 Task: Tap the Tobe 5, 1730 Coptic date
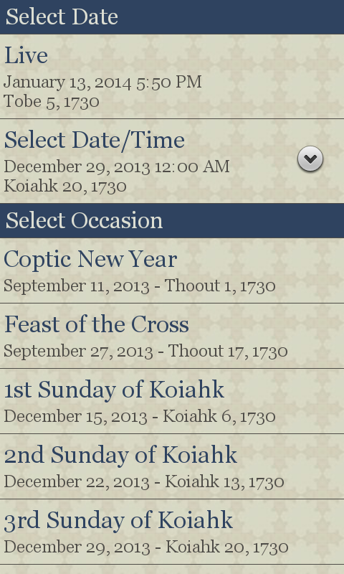tap(52, 101)
